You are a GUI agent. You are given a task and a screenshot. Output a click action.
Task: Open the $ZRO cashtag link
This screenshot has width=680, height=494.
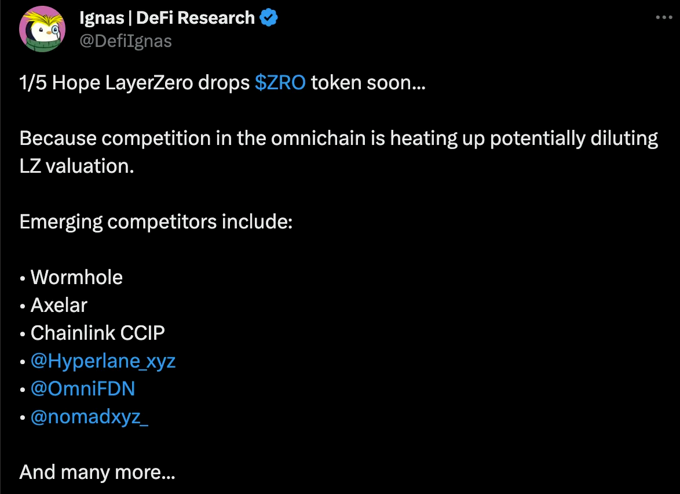point(280,83)
